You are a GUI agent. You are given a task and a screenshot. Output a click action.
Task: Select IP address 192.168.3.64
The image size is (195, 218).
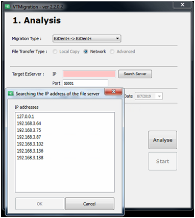[x=29, y=124]
